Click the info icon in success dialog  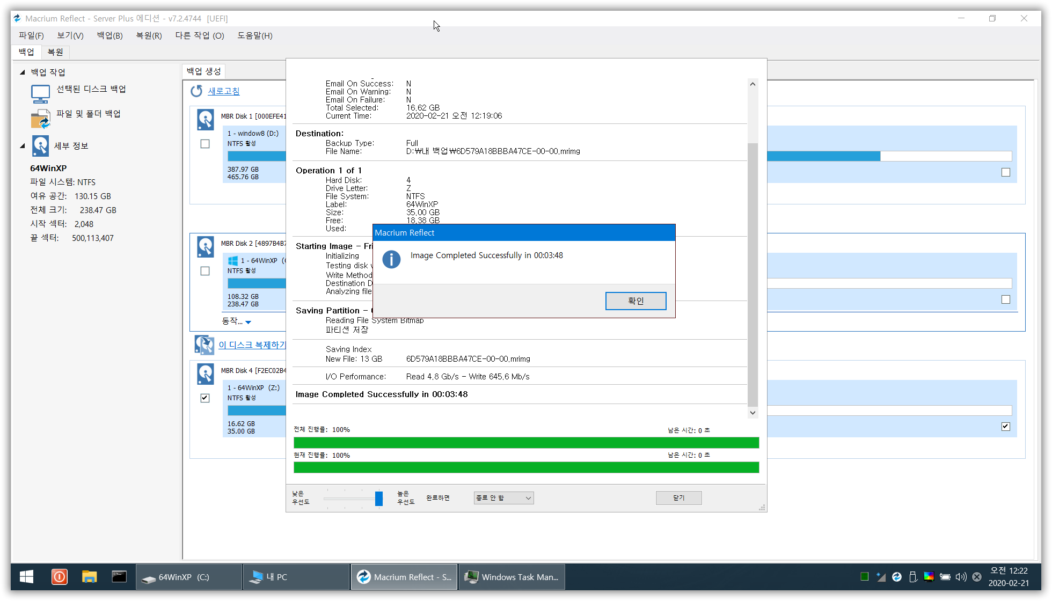click(391, 259)
